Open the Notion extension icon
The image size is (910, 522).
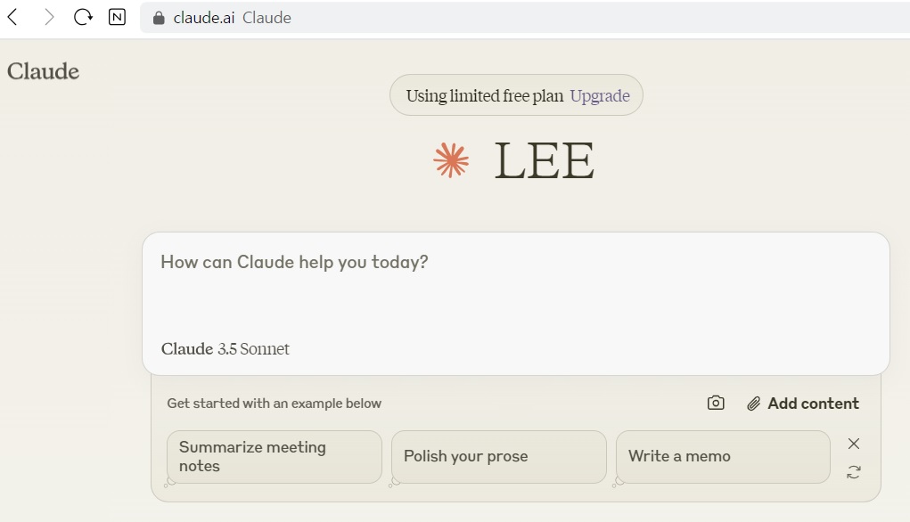118,18
